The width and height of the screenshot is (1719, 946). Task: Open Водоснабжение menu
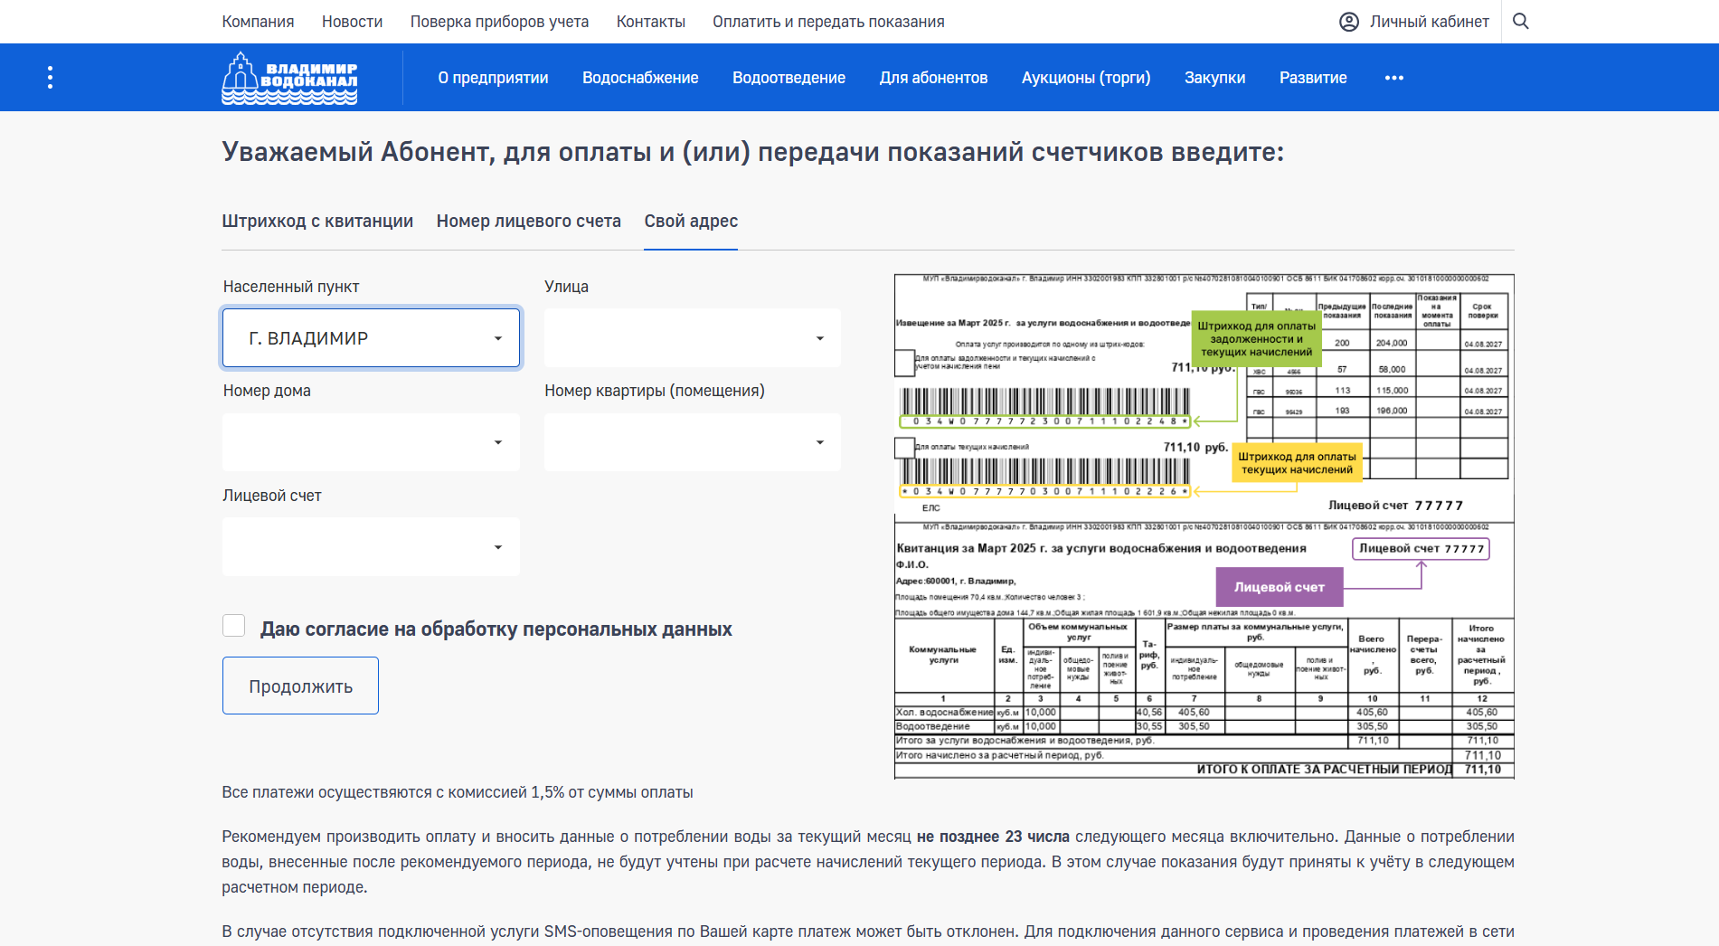[x=640, y=78]
